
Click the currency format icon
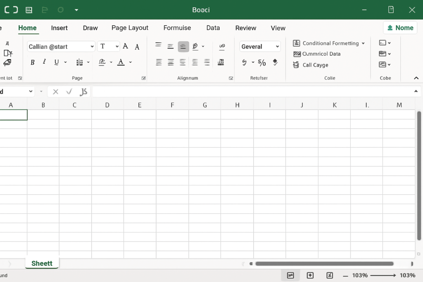coord(244,62)
